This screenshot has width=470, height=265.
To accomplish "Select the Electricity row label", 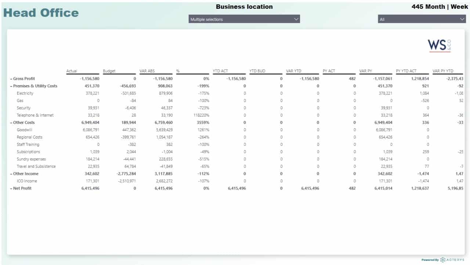I will click(25, 93).
